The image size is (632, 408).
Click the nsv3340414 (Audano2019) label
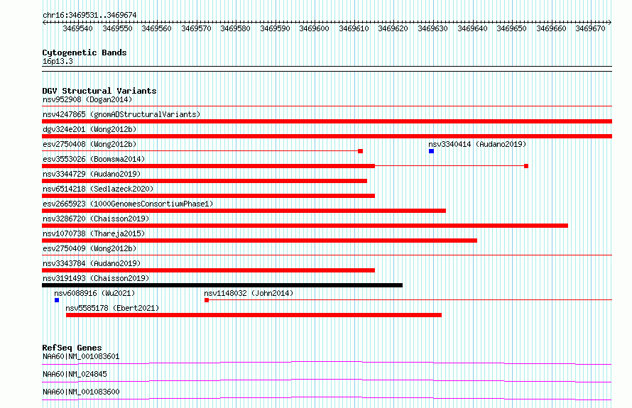477,144
